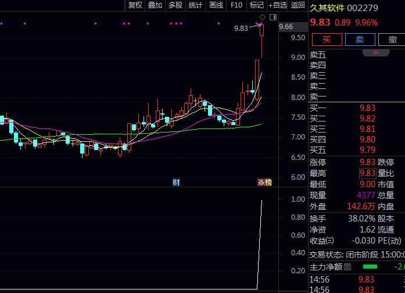Click the 复权 toolbar item
This screenshot has width=405, height=293.
pos(135,5)
